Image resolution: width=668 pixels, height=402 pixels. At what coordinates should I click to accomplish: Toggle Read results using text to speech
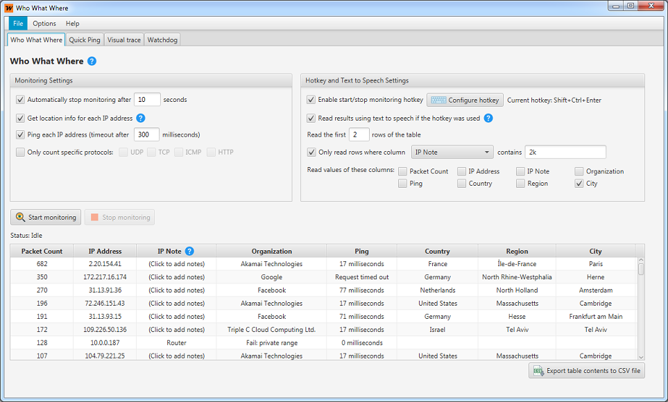(311, 118)
